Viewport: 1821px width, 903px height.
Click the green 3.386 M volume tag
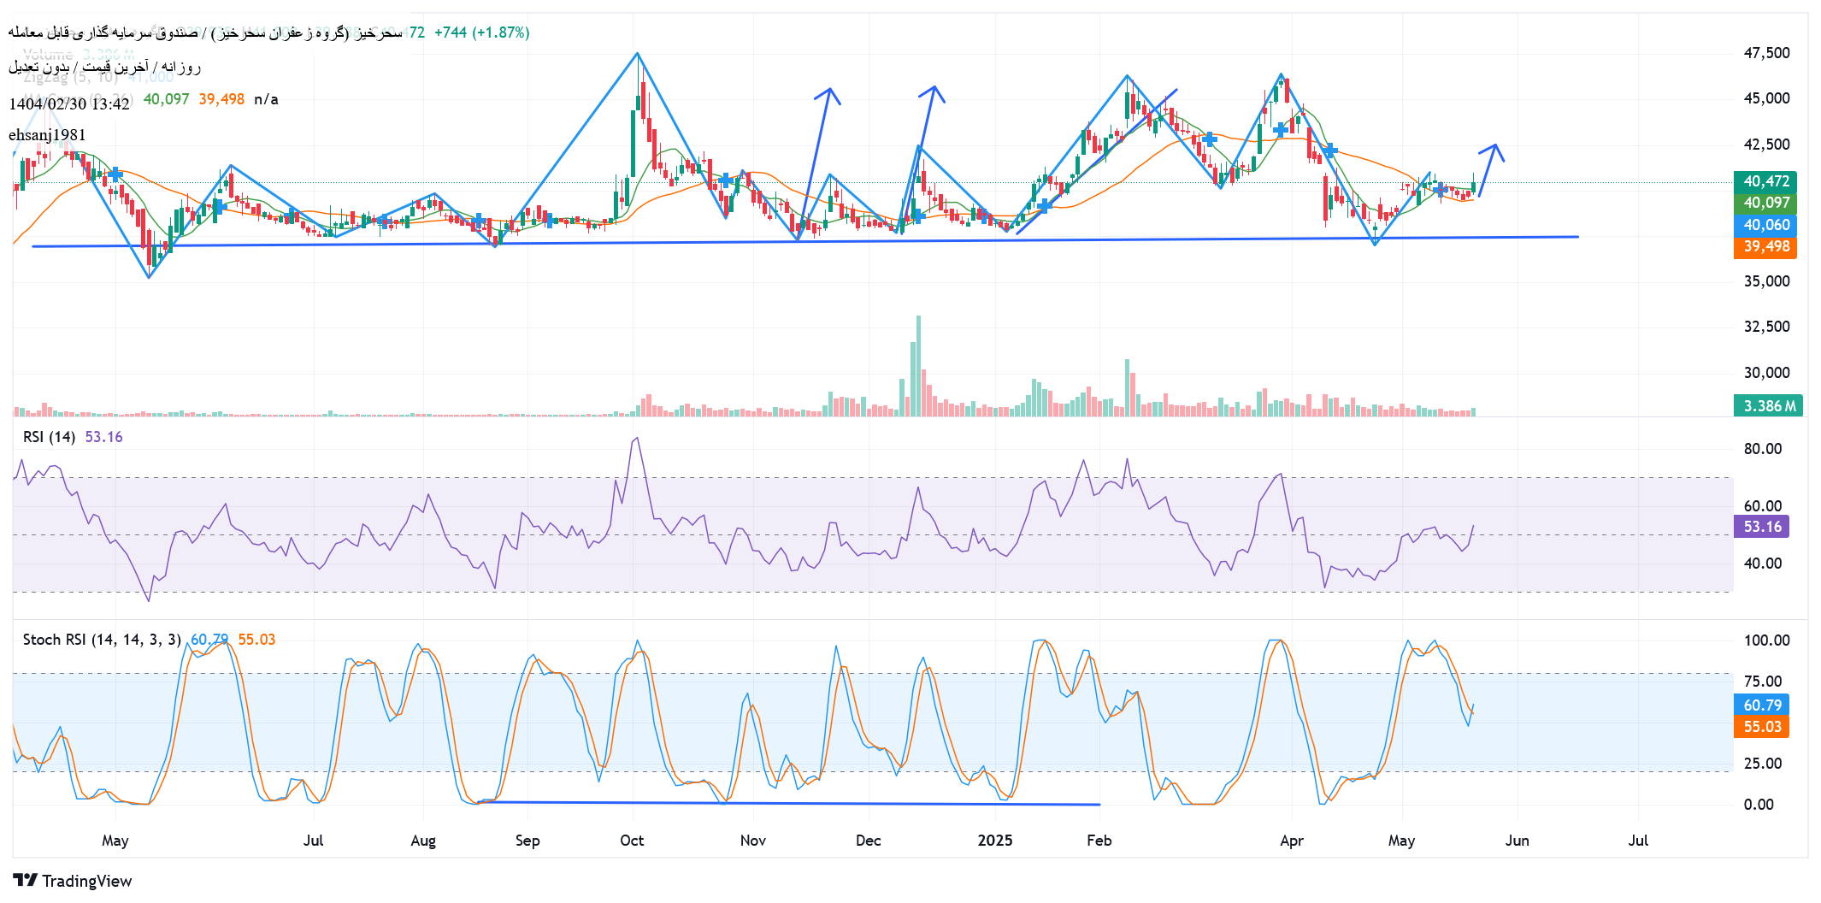click(x=1768, y=405)
